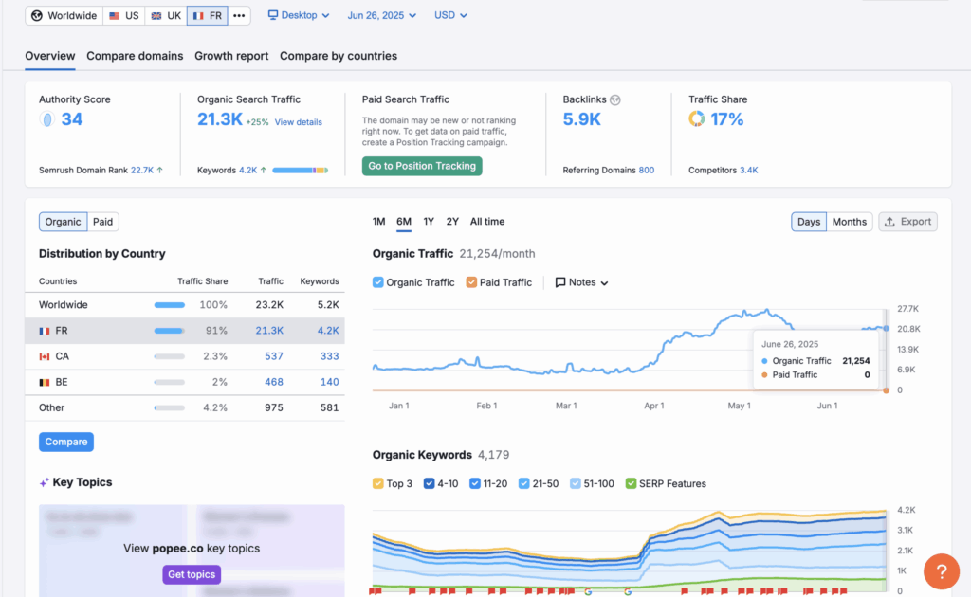Uncheck the Organic Traffic checkbox

[378, 282]
